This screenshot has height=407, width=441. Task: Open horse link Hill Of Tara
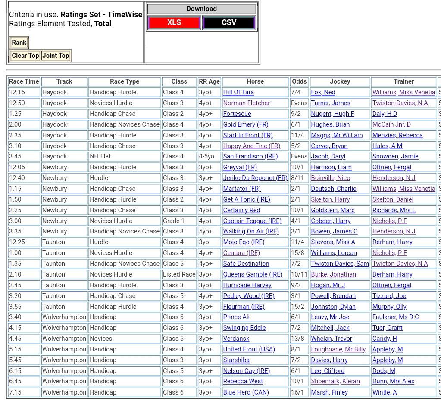pyautogui.click(x=238, y=92)
